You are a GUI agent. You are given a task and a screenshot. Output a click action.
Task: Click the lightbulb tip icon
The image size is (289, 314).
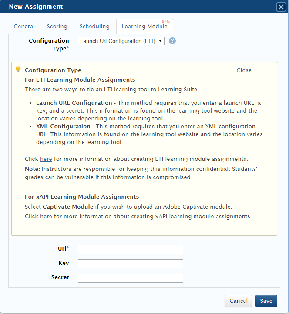click(18, 69)
